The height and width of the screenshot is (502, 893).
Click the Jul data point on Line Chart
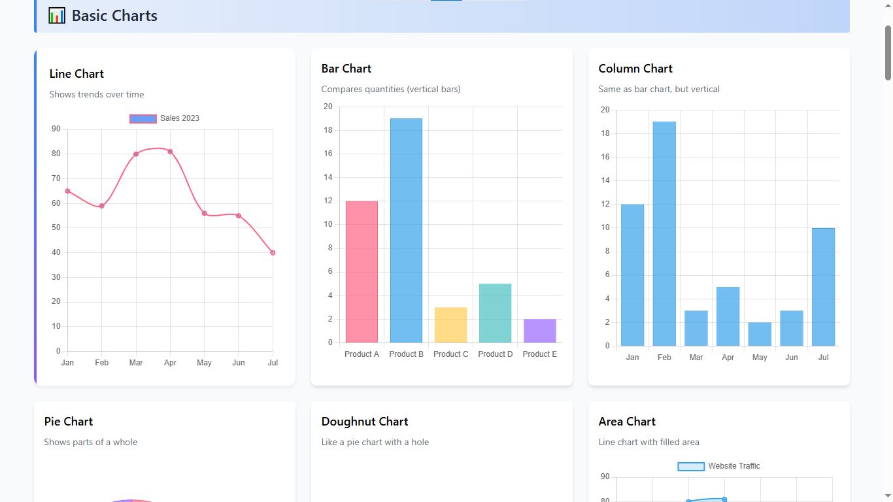coord(273,252)
